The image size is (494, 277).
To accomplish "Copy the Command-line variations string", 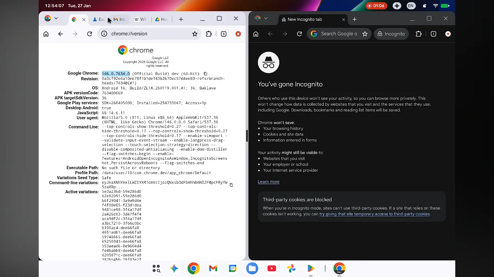I will pyautogui.click(x=231, y=185).
